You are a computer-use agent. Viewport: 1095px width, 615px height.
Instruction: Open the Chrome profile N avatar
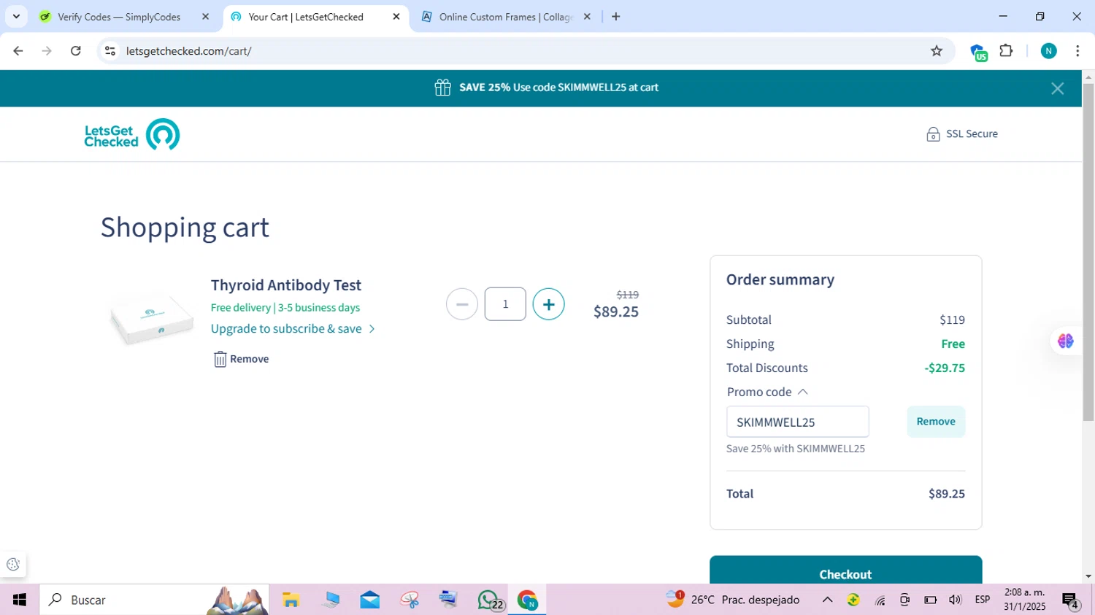[x=1049, y=51]
